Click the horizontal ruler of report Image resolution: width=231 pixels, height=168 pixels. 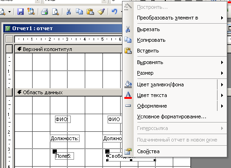coord(68,39)
